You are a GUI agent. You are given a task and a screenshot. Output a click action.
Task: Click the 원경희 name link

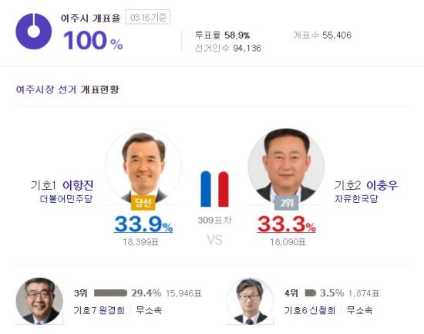click(x=112, y=310)
